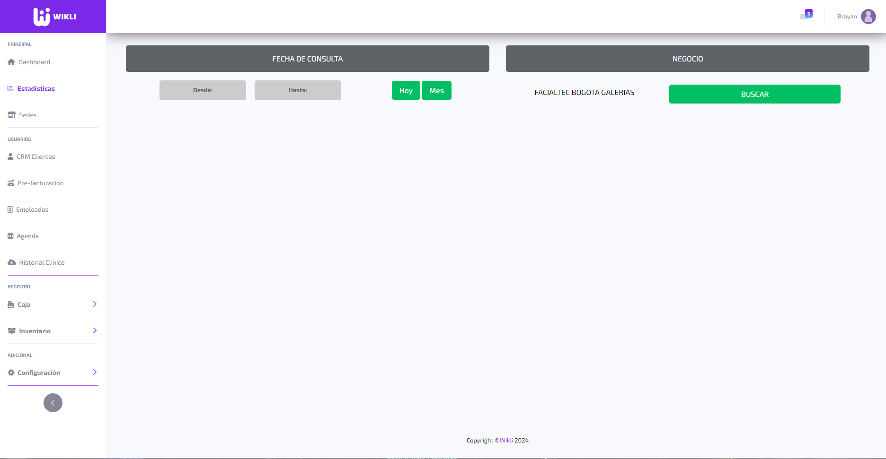Viewport: 886px width, 459px height.
Task: Collapse sidebar with round arrow button
Action: [x=53, y=403]
